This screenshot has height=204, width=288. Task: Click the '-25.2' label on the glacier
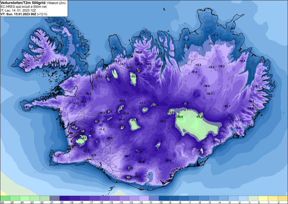(x=199, y=117)
